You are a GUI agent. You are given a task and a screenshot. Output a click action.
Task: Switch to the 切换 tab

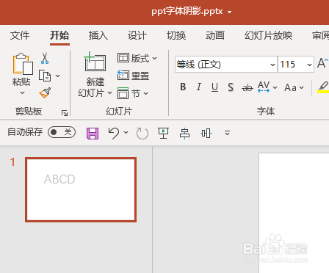click(176, 36)
